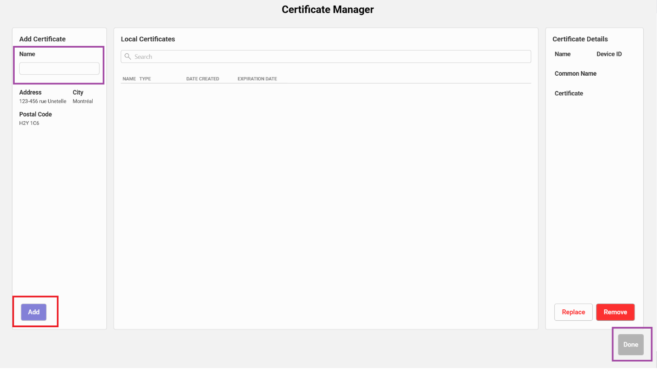Click the 'Certificate Details' heading

(x=580, y=39)
